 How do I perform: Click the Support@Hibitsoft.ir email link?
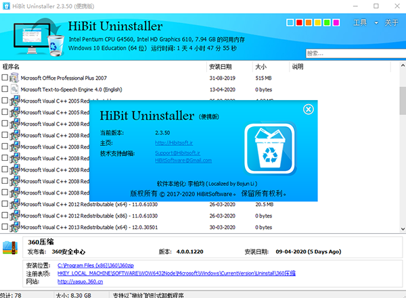click(x=177, y=153)
